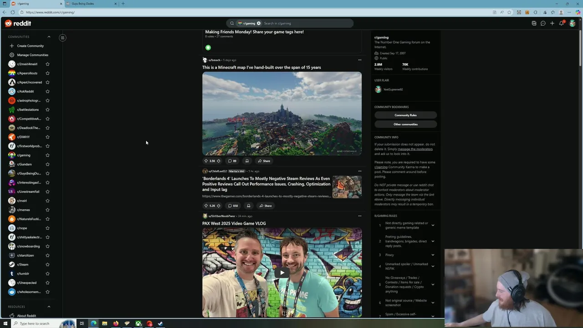Favorite r/Gundam with its star
The height and width of the screenshot is (328, 583).
coord(47,164)
